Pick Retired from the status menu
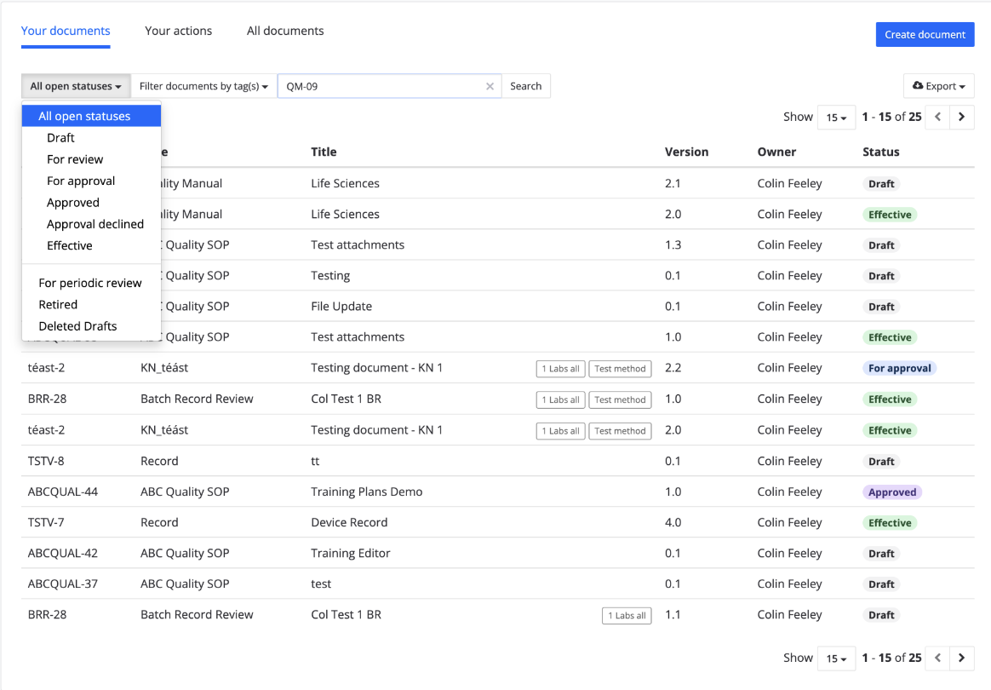 click(58, 304)
